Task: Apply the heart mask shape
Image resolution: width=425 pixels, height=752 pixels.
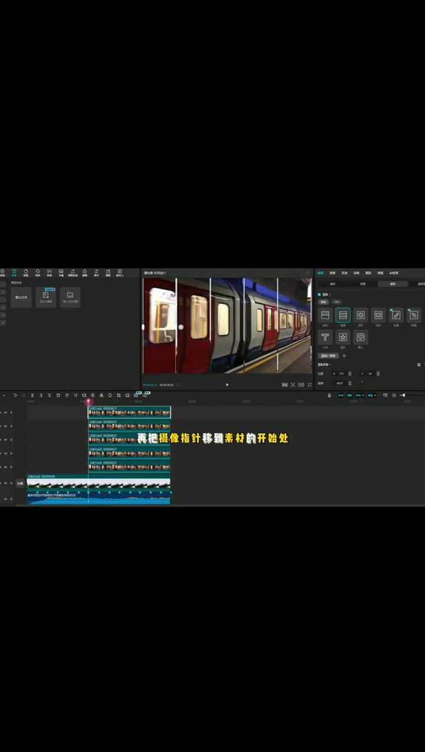Action: click(x=361, y=337)
